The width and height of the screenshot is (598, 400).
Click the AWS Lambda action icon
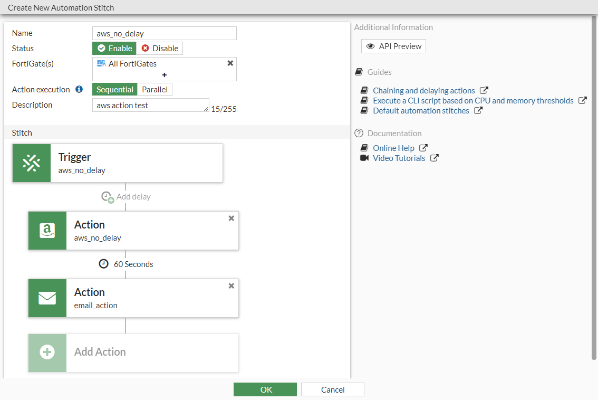(47, 231)
